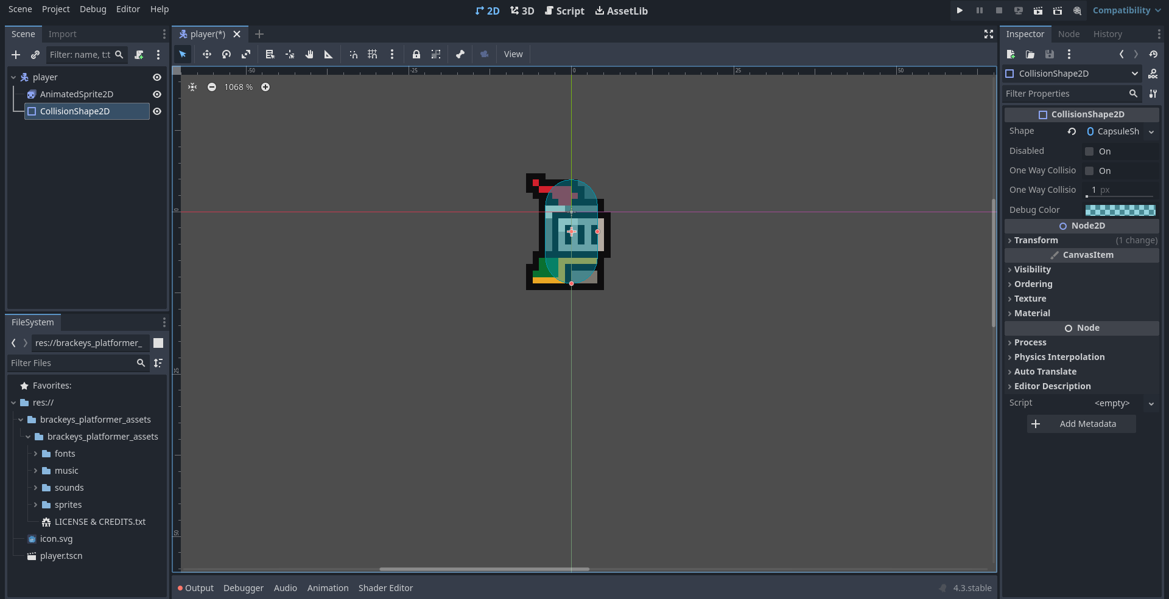Switch to the Script workspace
Screen dimensions: 1169x599
564,11
